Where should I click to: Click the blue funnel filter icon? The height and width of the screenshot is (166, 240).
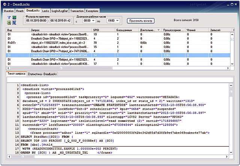pos(9,18)
